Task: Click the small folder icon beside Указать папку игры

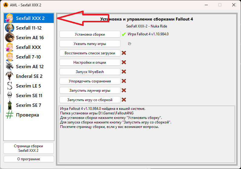Action: click(x=130, y=44)
